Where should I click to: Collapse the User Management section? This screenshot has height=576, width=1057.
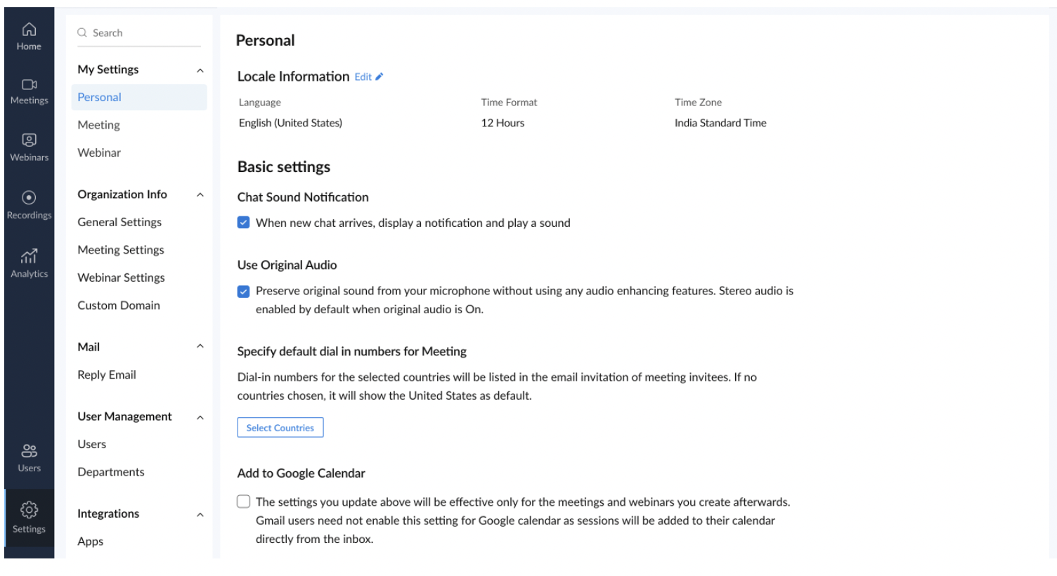coord(200,417)
